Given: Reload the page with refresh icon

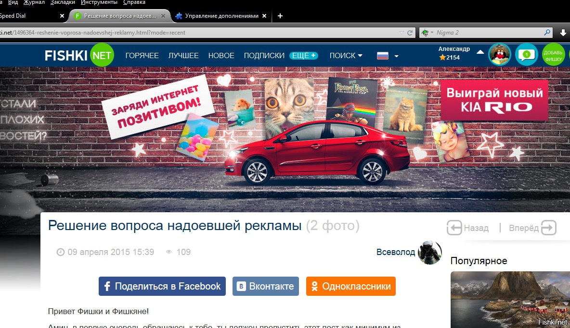Looking at the screenshot, I should [410, 33].
